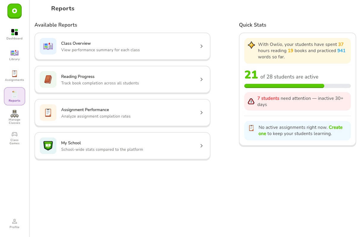Open Class Games controller icon

pyautogui.click(x=15, y=134)
